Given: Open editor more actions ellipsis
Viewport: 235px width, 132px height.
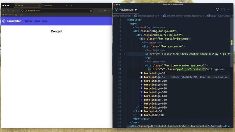Looking at the screenshot, I should (228, 10).
